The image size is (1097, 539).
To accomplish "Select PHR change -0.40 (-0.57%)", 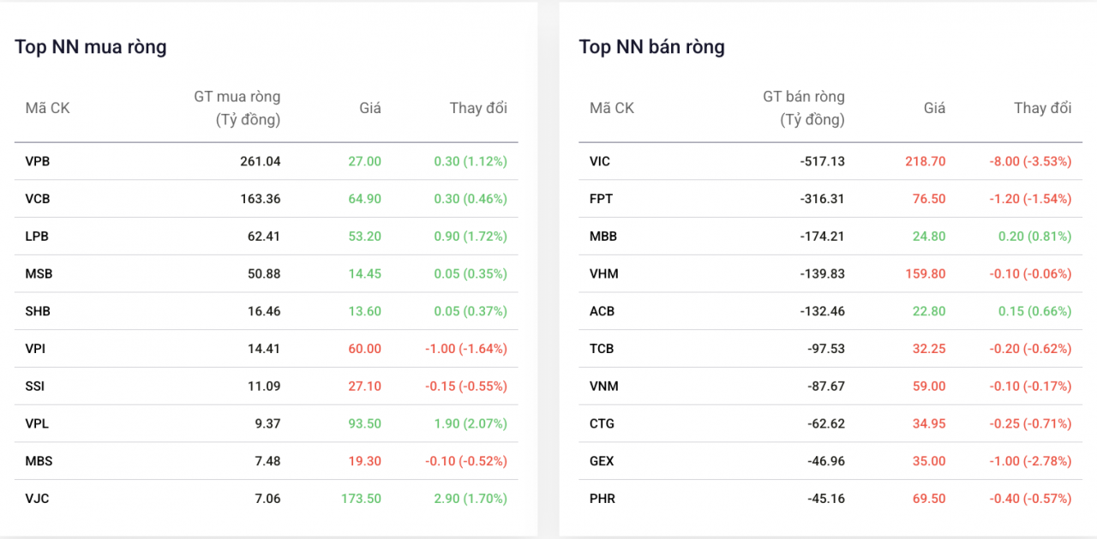I will pyautogui.click(x=1031, y=499).
